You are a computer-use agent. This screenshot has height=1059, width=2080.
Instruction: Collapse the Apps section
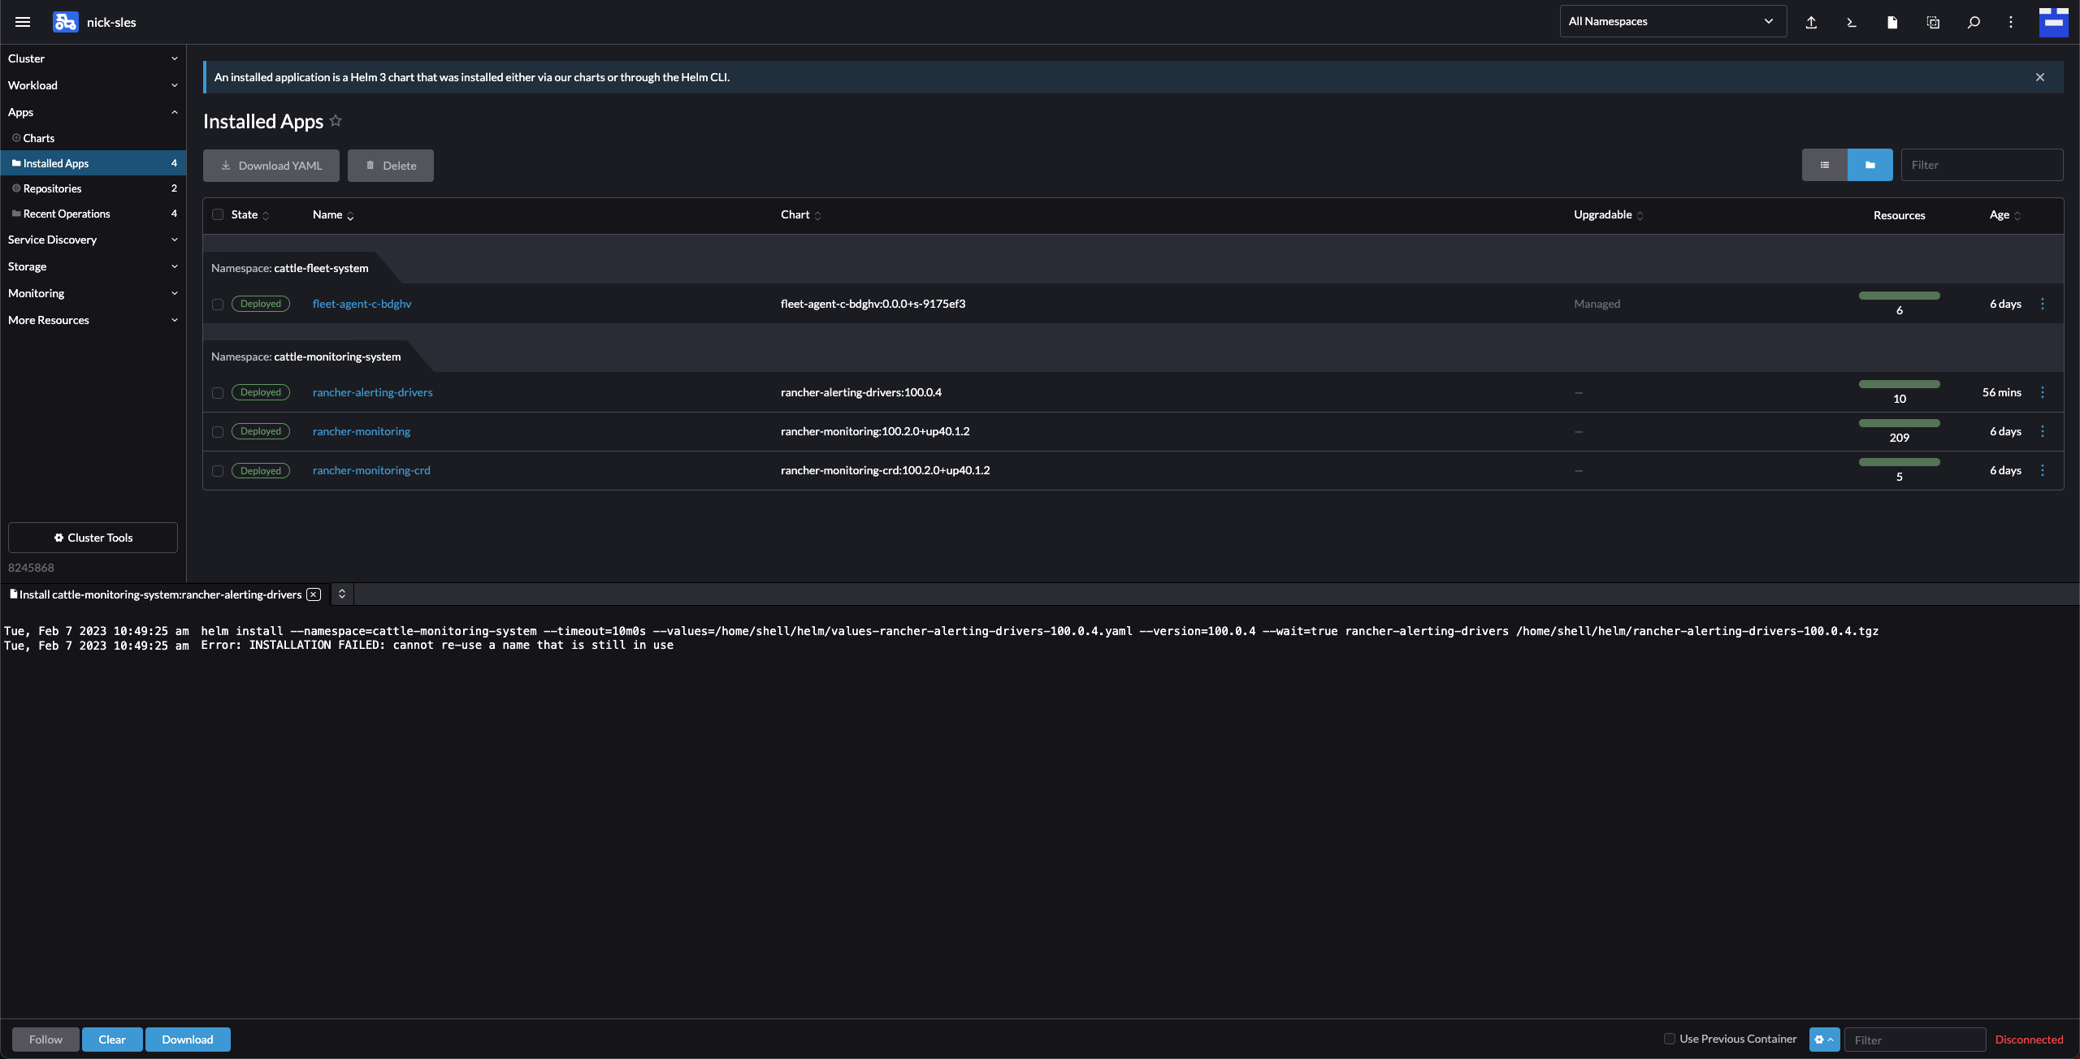click(x=92, y=112)
